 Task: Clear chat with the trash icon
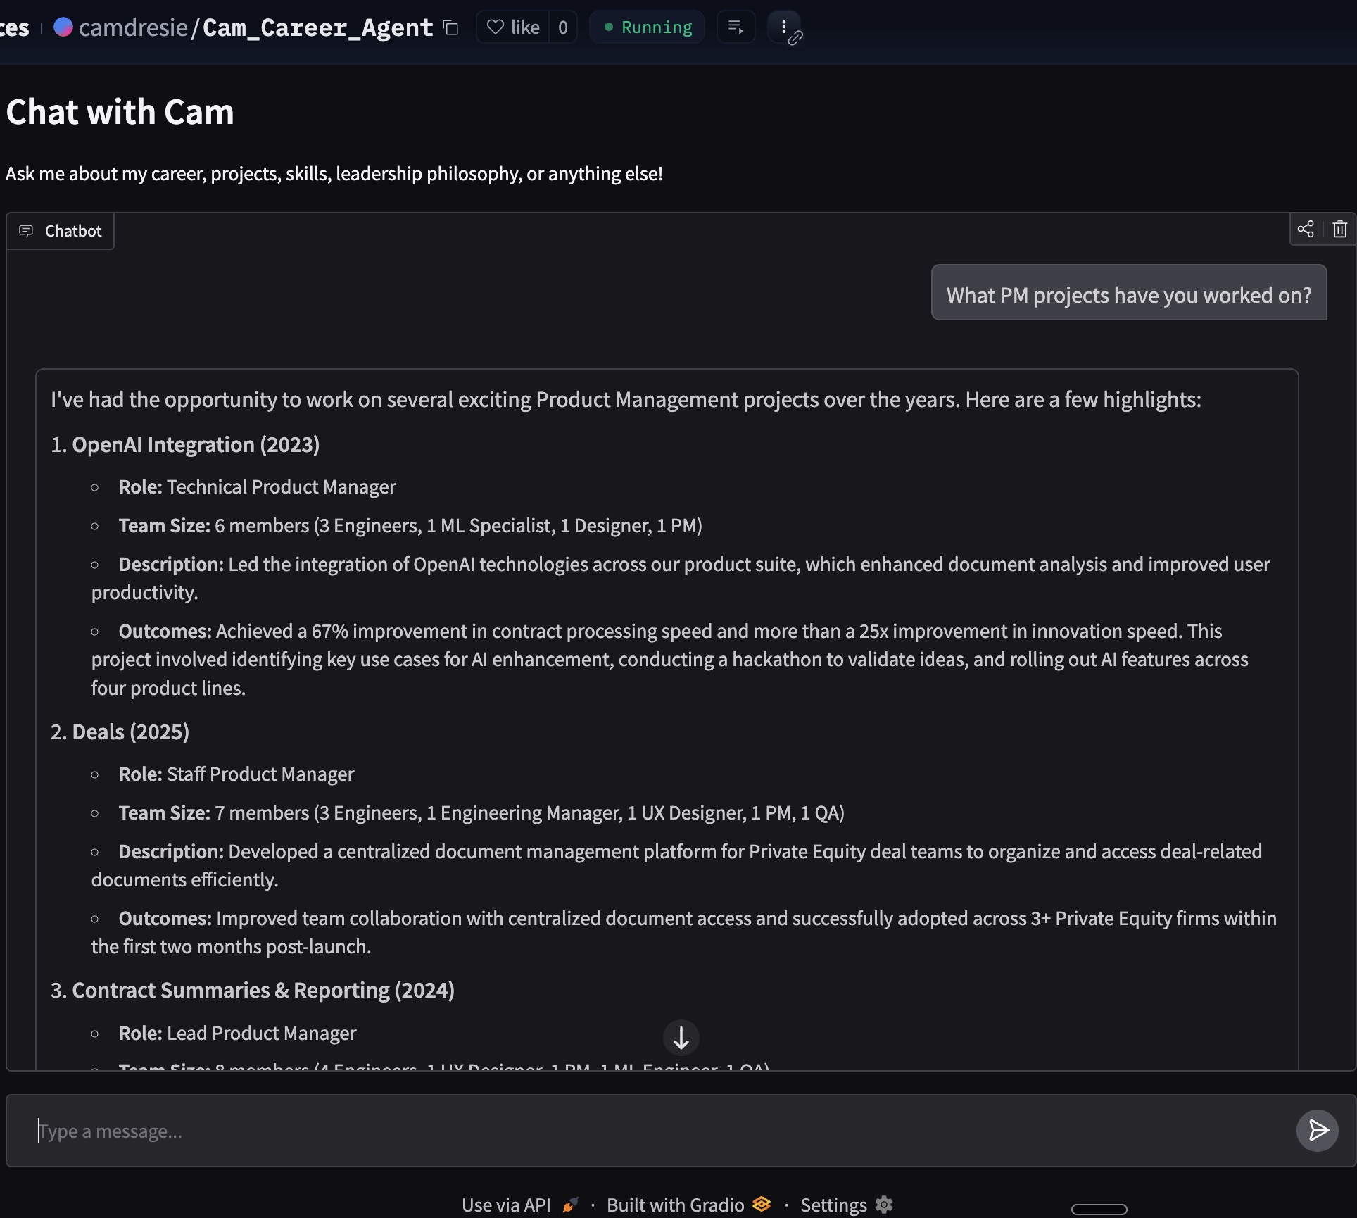click(1339, 230)
